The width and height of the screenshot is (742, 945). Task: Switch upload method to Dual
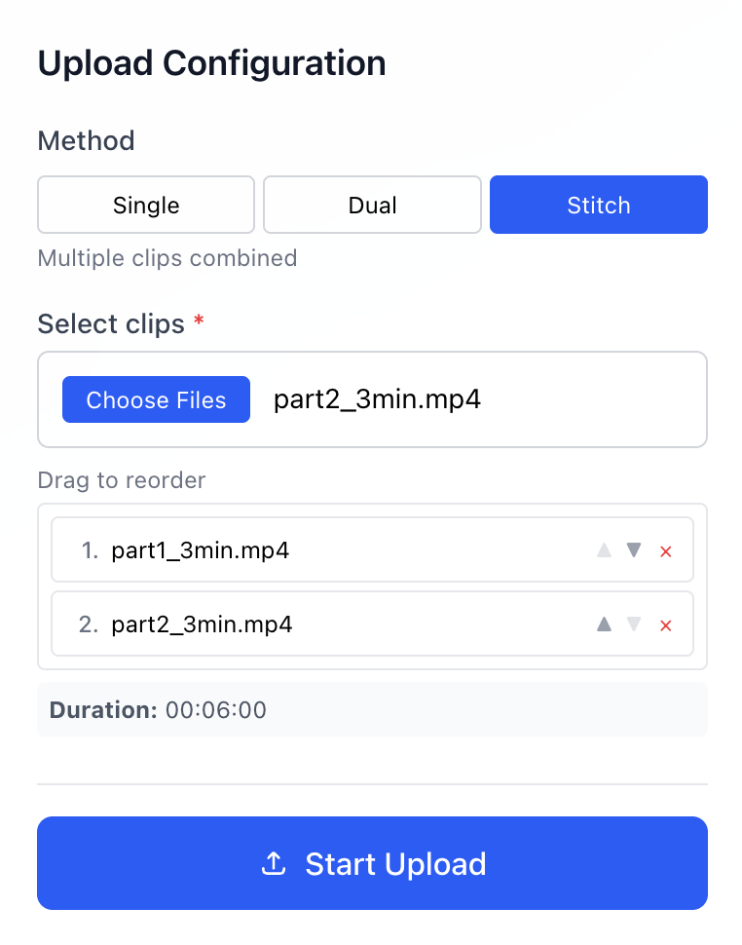tap(372, 205)
